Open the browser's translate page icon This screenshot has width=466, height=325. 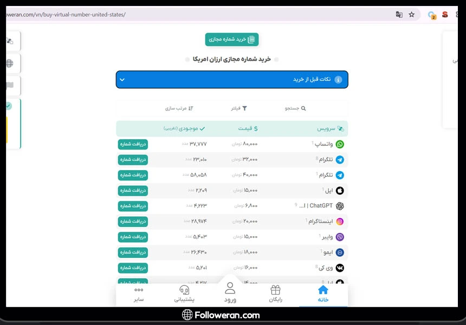[399, 15]
